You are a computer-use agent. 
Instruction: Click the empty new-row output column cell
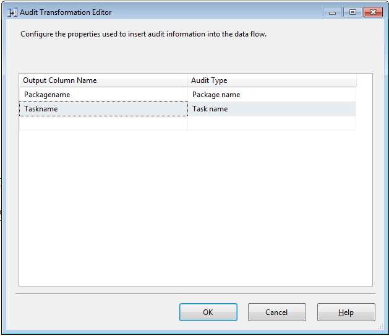coord(103,123)
